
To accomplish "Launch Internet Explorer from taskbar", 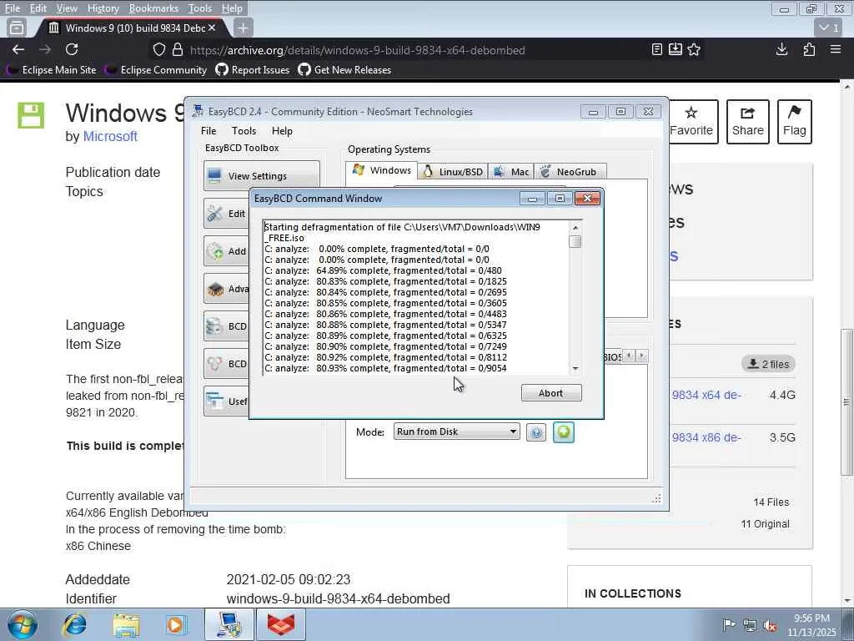I will pos(74,624).
